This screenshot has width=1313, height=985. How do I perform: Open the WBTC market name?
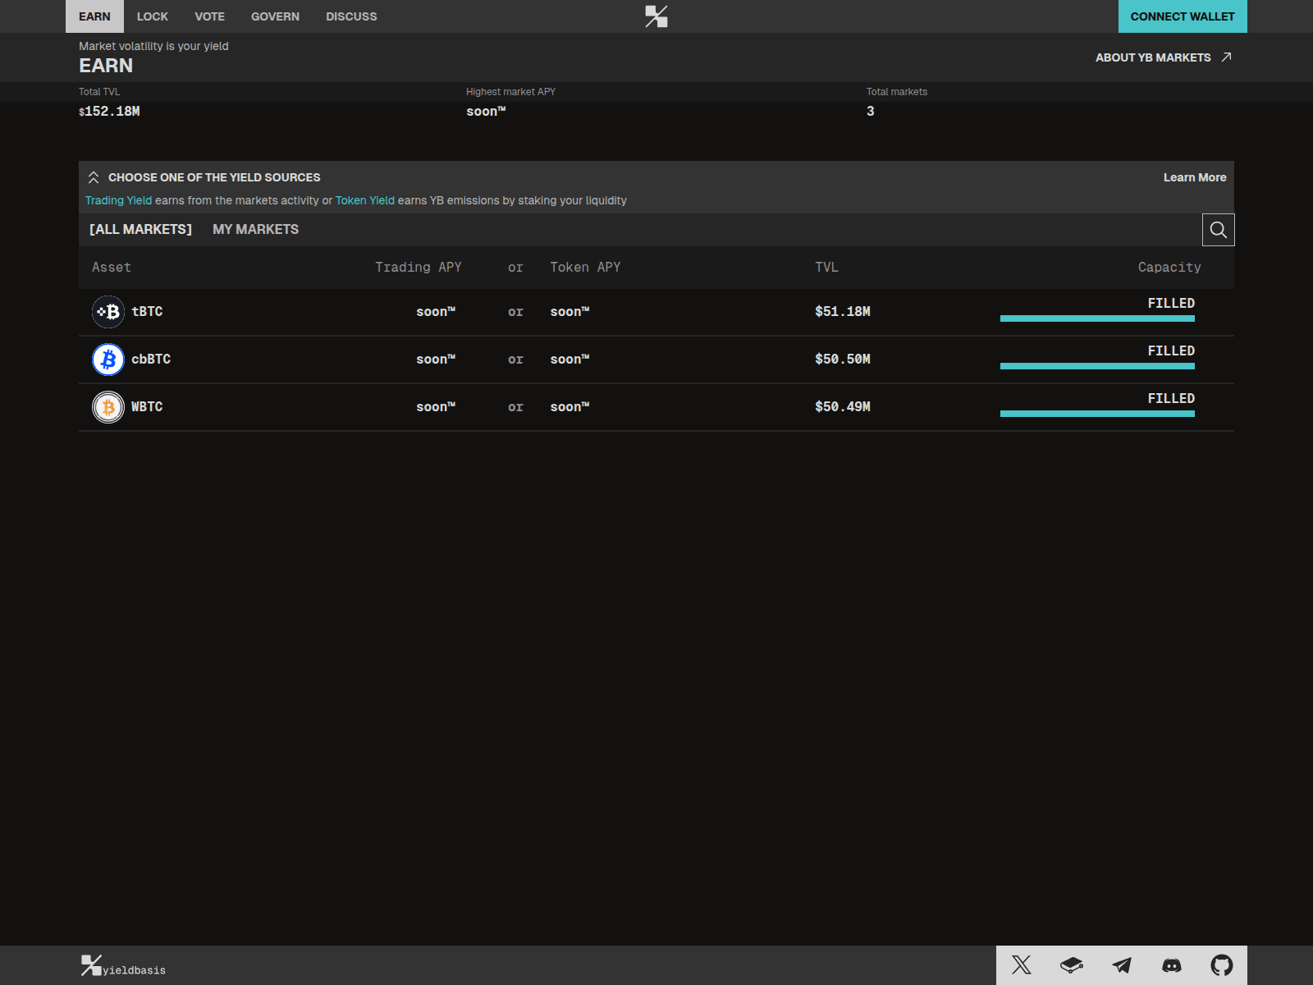coord(147,407)
